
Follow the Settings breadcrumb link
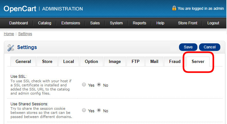(x=25, y=34)
